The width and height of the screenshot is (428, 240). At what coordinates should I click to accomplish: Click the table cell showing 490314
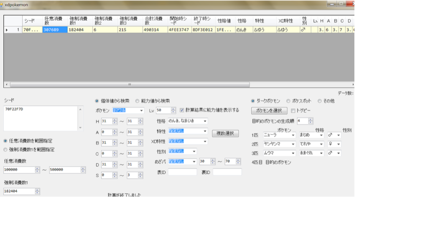click(155, 30)
